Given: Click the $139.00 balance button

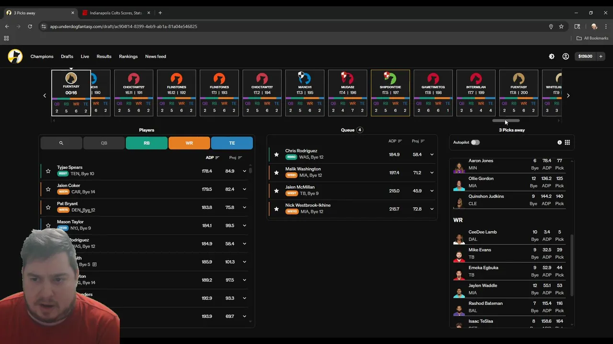Looking at the screenshot, I should (585, 56).
